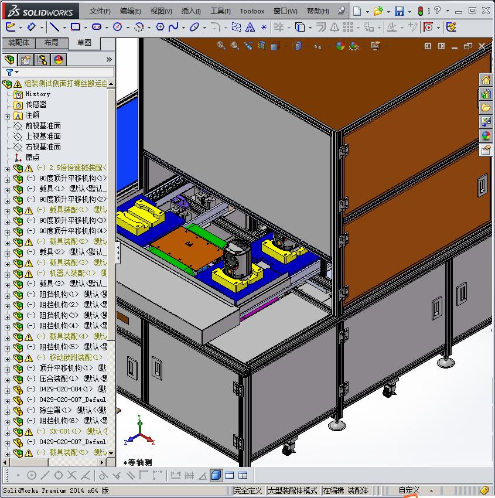The image size is (495, 498).
Task: Open the PropertyManager tab icon
Action: (25, 59)
